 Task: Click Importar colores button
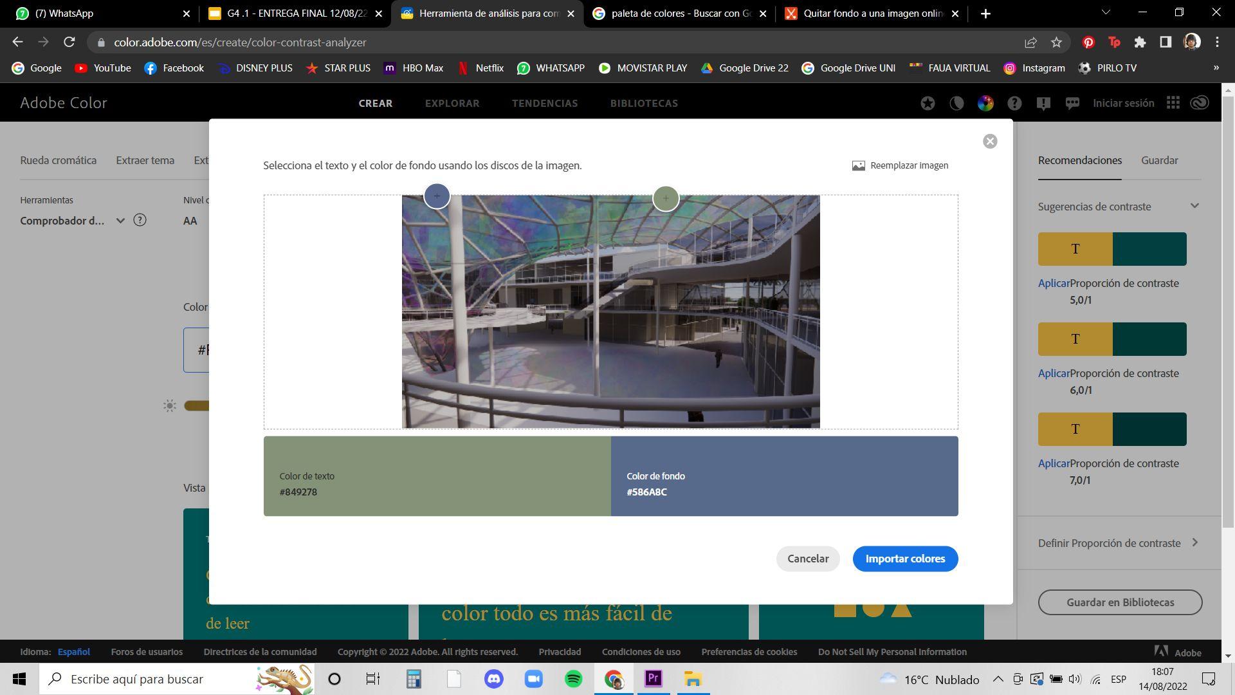pyautogui.click(x=904, y=559)
